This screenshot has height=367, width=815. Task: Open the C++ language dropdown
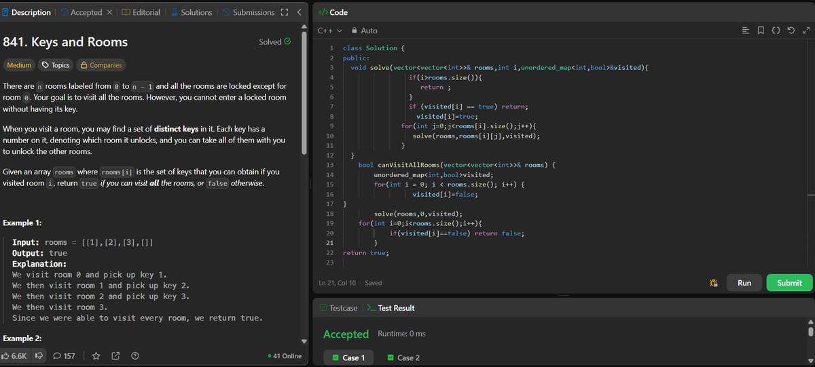coord(329,31)
